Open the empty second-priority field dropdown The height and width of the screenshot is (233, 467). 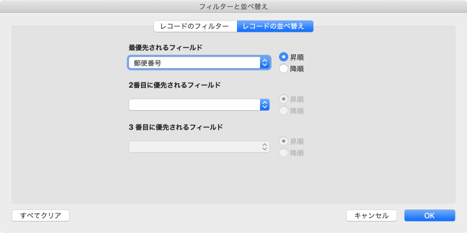[x=194, y=104]
